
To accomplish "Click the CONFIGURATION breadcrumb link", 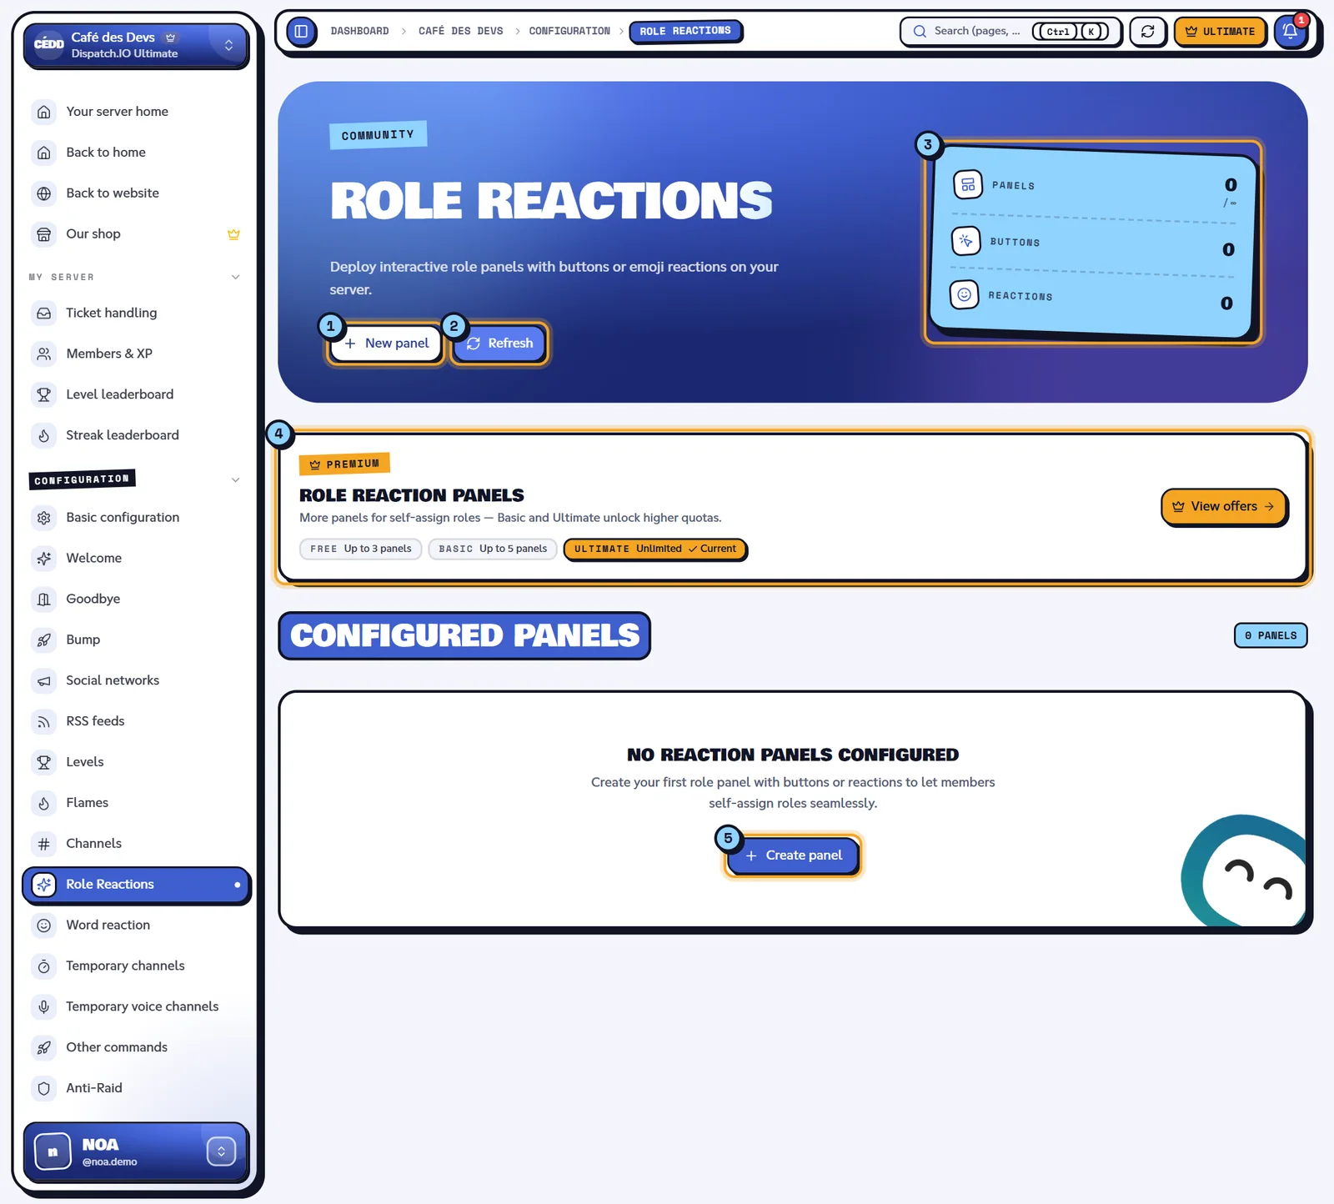I will point(569,32).
